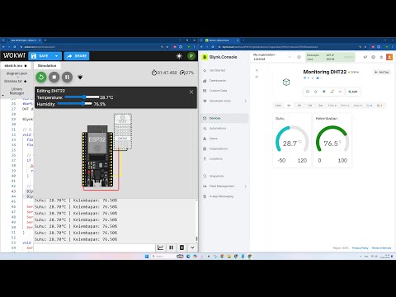This screenshot has height=297, width=396.
Task: Click the SHARE button in Wokwi
Action: (77, 56)
